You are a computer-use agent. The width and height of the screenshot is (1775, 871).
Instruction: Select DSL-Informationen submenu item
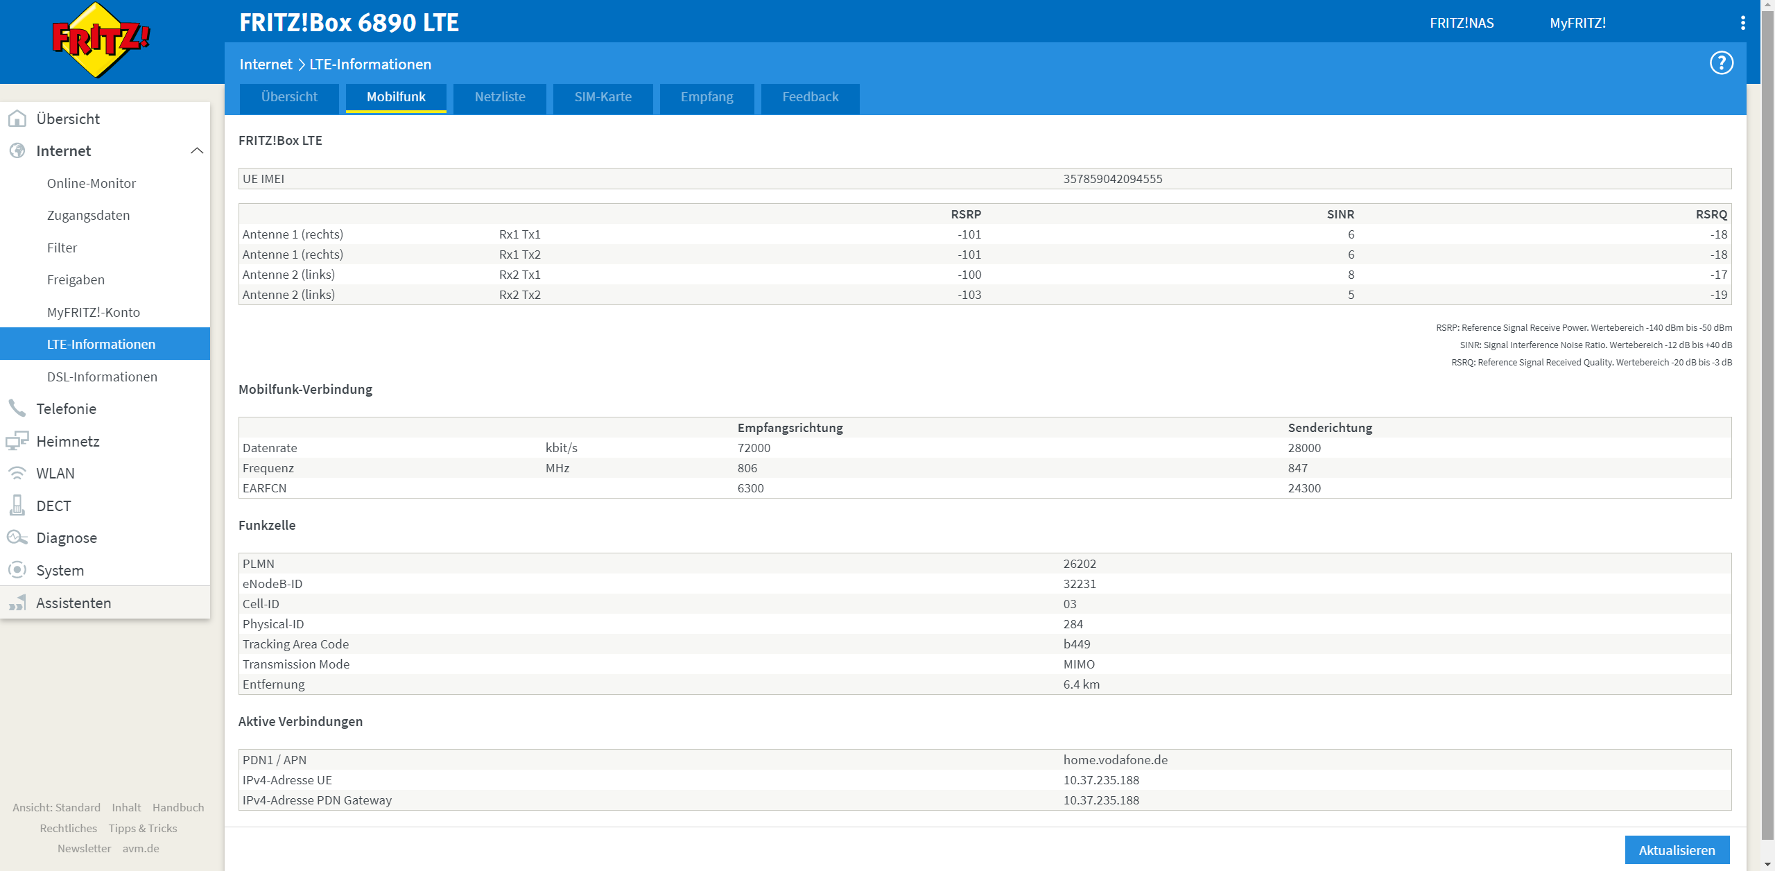point(105,377)
